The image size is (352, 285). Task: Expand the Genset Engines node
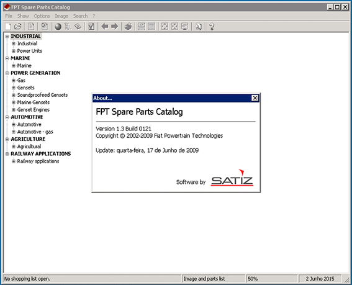pos(14,110)
